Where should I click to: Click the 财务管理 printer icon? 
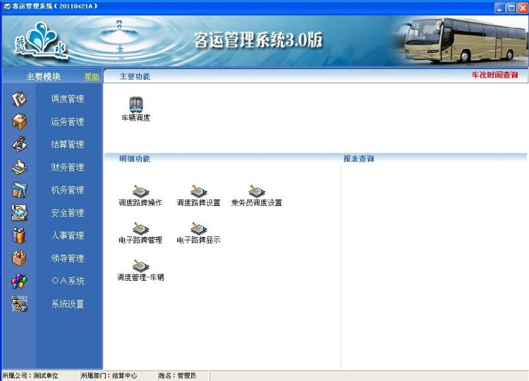tap(19, 167)
